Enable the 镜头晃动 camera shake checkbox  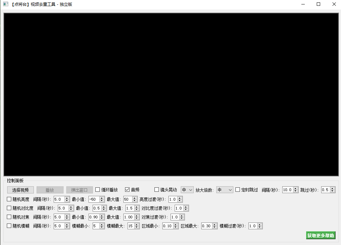pos(156,190)
